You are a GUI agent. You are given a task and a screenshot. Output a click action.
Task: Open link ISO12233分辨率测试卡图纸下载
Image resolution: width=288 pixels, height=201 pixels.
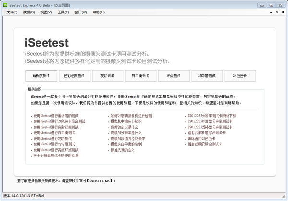tap(212, 116)
